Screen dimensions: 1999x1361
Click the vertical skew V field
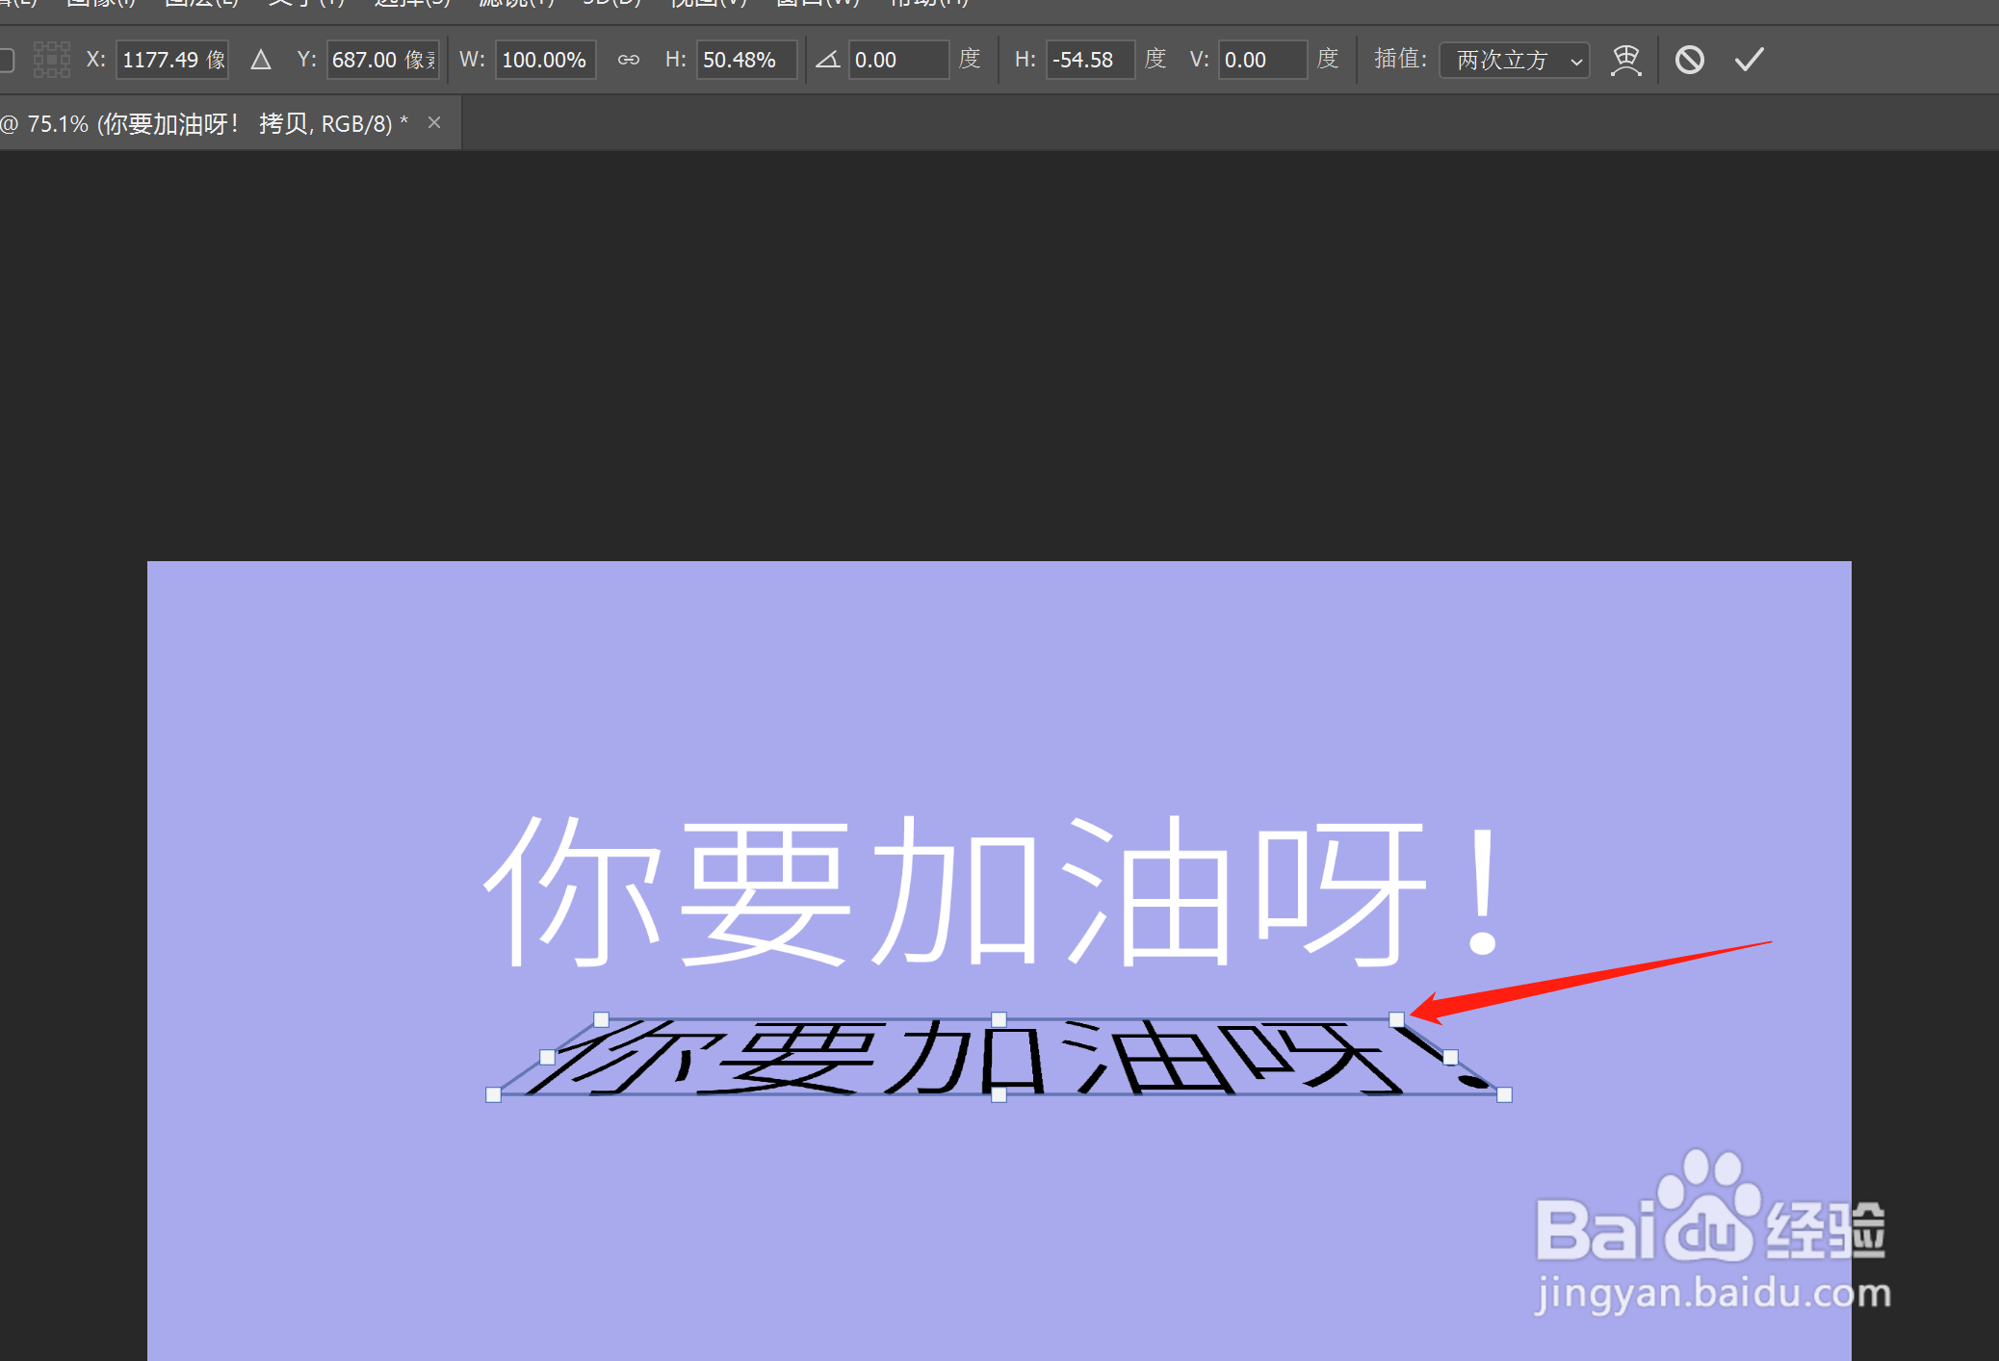pyautogui.click(x=1262, y=60)
